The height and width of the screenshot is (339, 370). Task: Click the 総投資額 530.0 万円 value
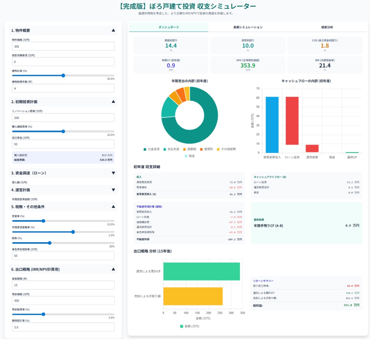[x=106, y=160]
